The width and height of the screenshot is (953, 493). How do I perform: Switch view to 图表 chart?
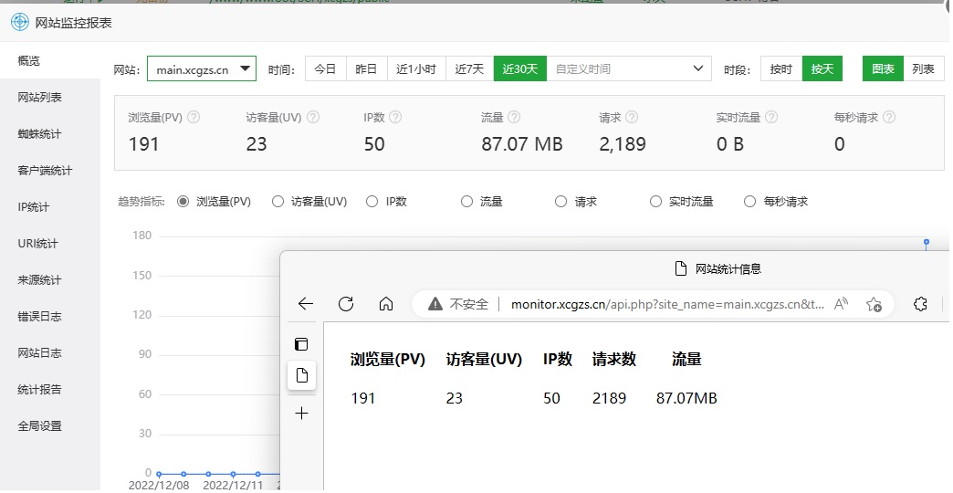click(883, 68)
